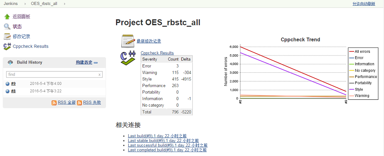Click the 相关连接 heading

tap(128, 125)
